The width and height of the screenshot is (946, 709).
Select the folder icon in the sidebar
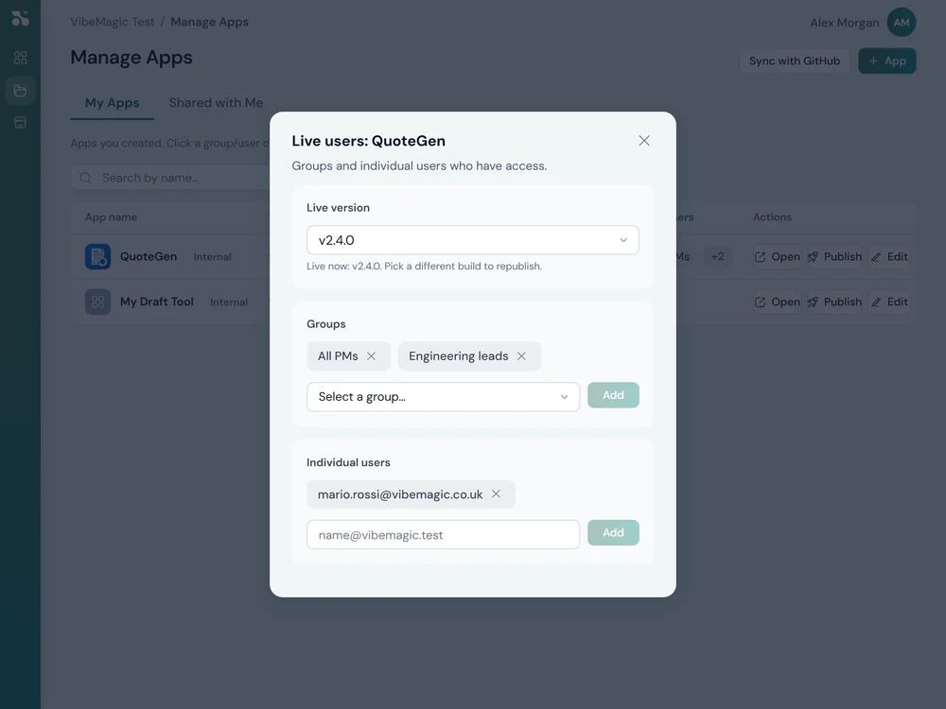pos(20,91)
